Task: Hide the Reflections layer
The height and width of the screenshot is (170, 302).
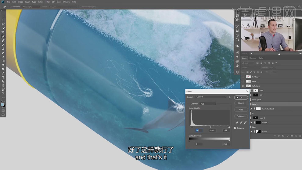Action: [x=243, y=86]
